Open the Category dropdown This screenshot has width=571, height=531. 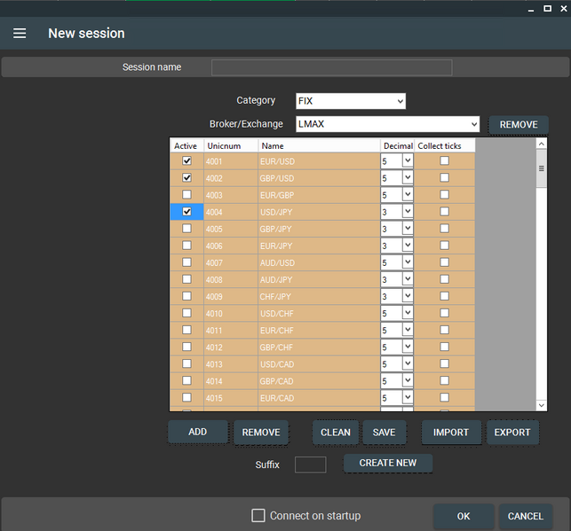pos(351,101)
